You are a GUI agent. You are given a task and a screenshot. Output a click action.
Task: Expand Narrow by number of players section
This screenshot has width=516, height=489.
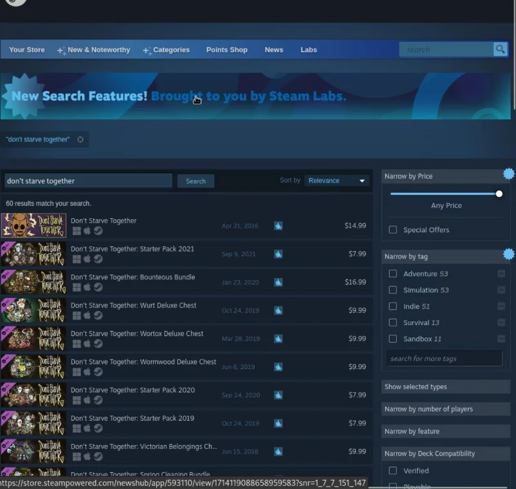446,409
